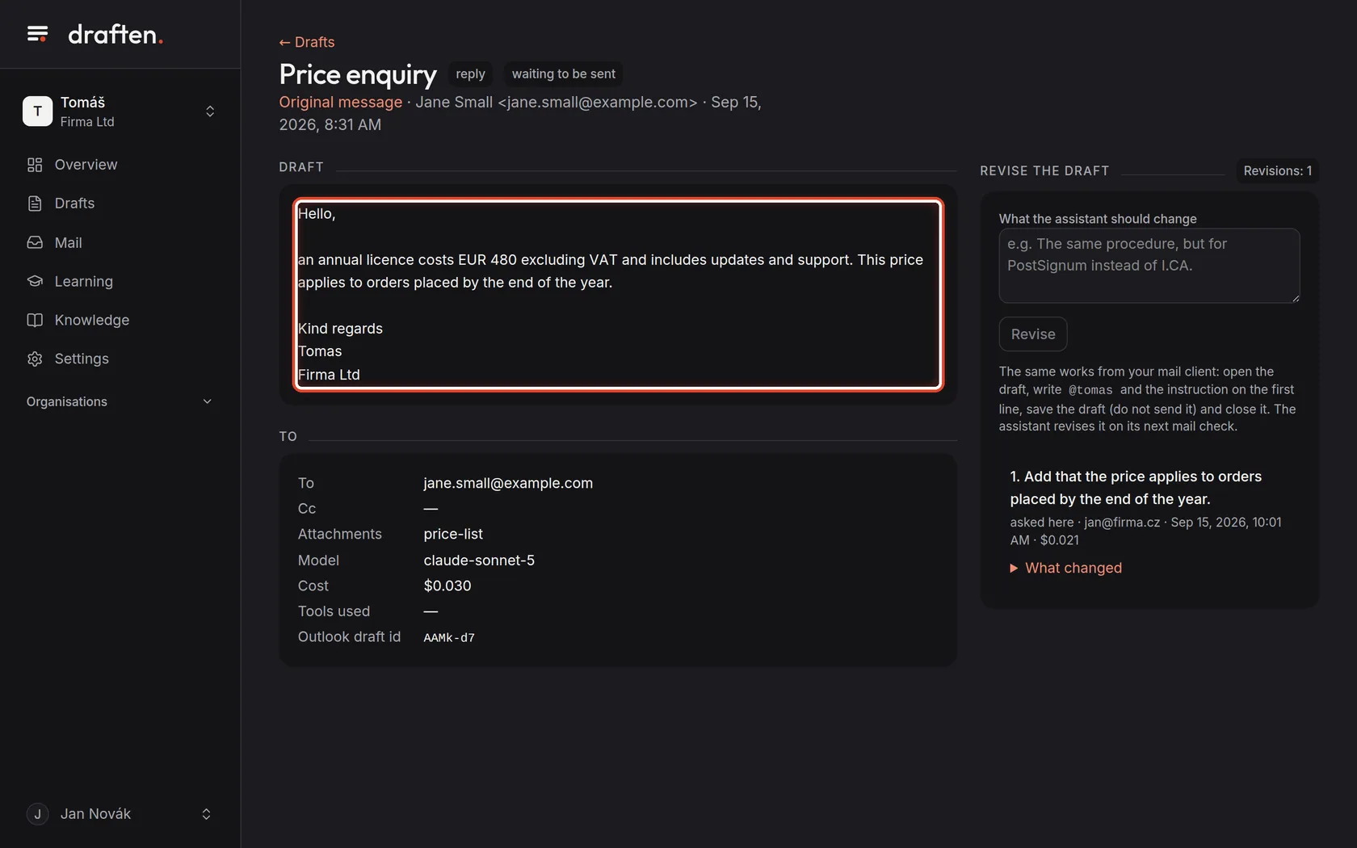This screenshot has width=1357, height=848.
Task: Go back via the Drafts link
Action: click(x=306, y=42)
